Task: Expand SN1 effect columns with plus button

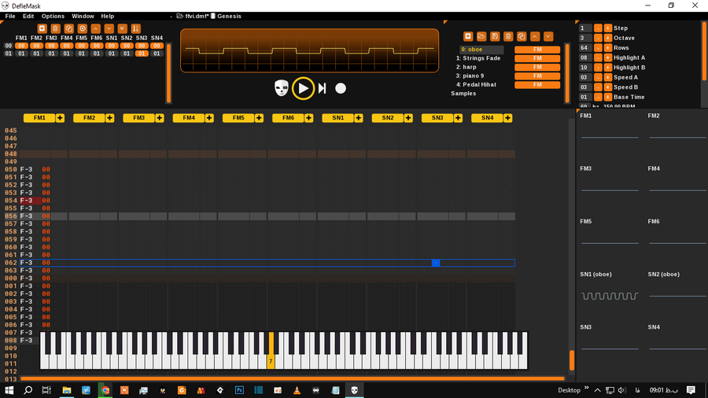Action: coord(359,118)
